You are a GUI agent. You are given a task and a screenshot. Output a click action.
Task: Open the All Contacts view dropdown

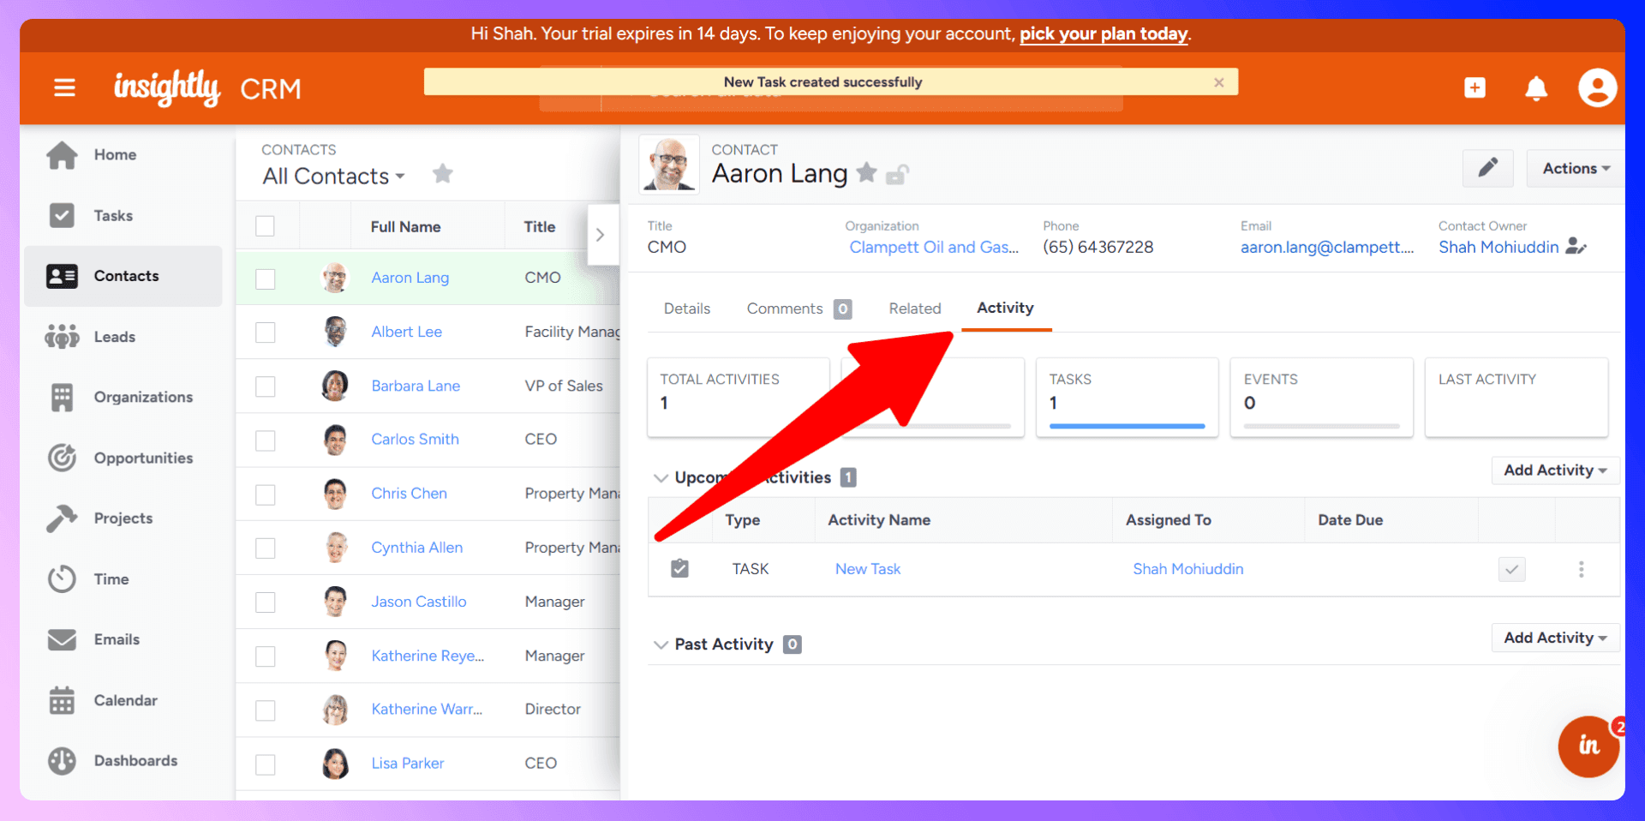[333, 176]
